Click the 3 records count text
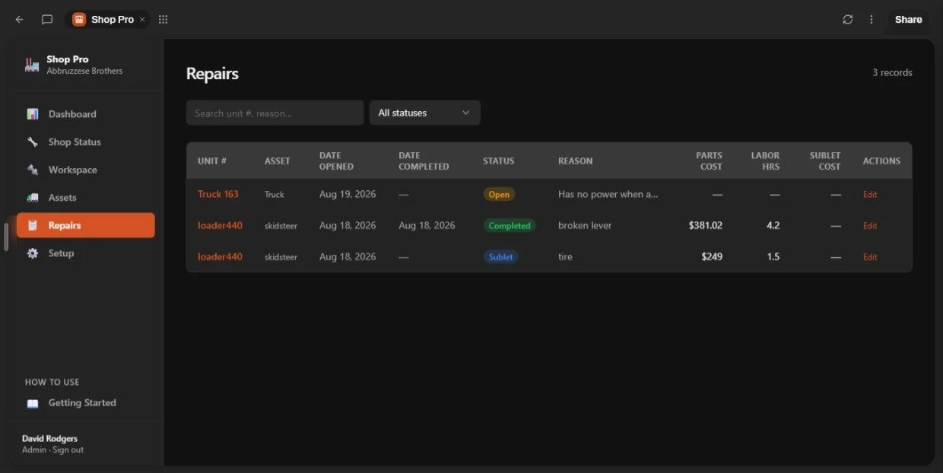Image resolution: width=943 pixels, height=473 pixels. (x=892, y=73)
